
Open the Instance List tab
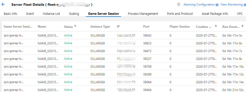tap(52, 14)
